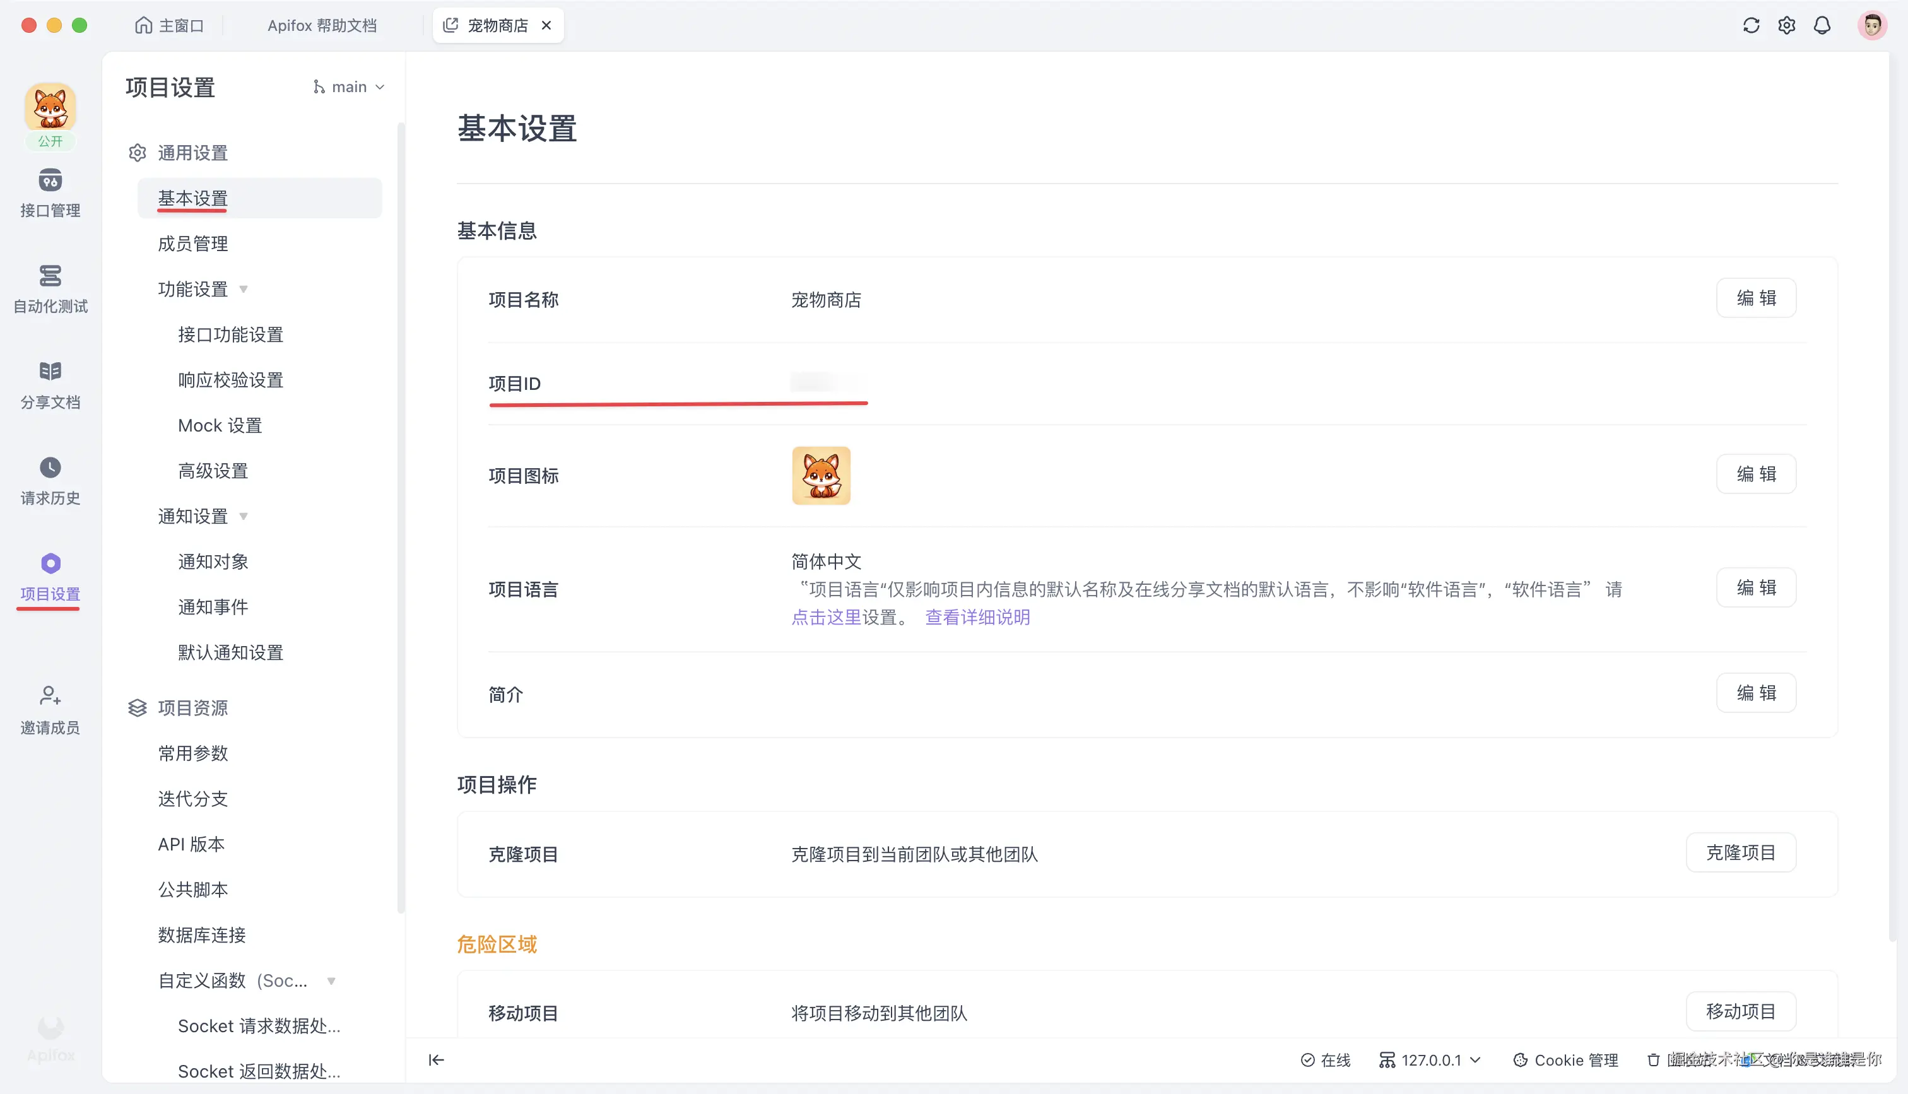Image resolution: width=1908 pixels, height=1094 pixels.
Task: Open the settings gear in title bar
Action: (1786, 25)
